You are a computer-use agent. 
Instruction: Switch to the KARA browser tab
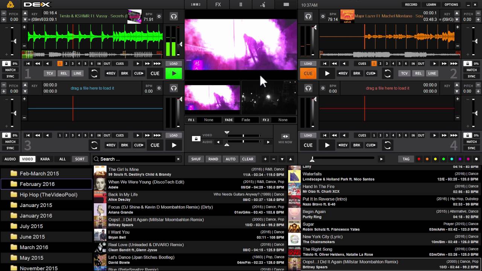45,159
